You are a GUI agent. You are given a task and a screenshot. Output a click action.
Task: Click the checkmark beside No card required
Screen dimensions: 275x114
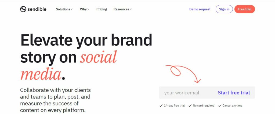click(190, 106)
